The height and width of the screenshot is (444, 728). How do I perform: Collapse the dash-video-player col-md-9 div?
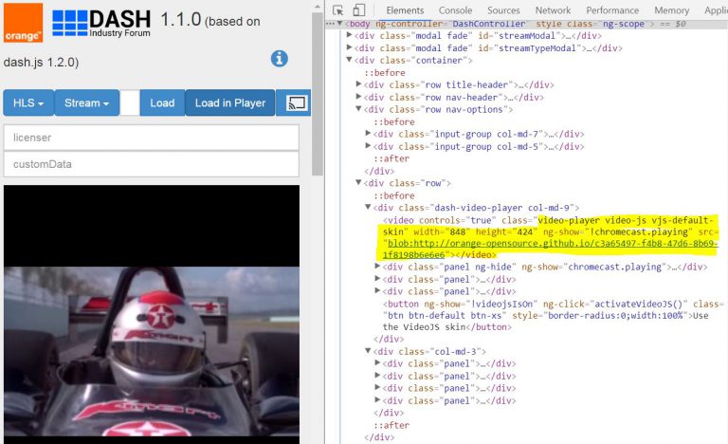pyautogui.click(x=369, y=208)
